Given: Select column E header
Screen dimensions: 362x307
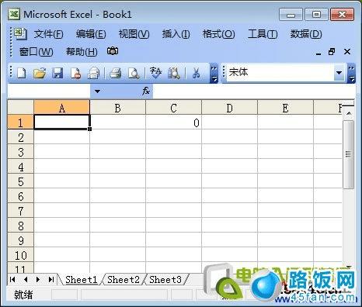Looking at the screenshot, I should (286, 108).
